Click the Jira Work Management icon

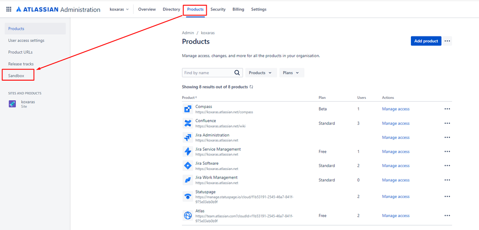(187, 180)
